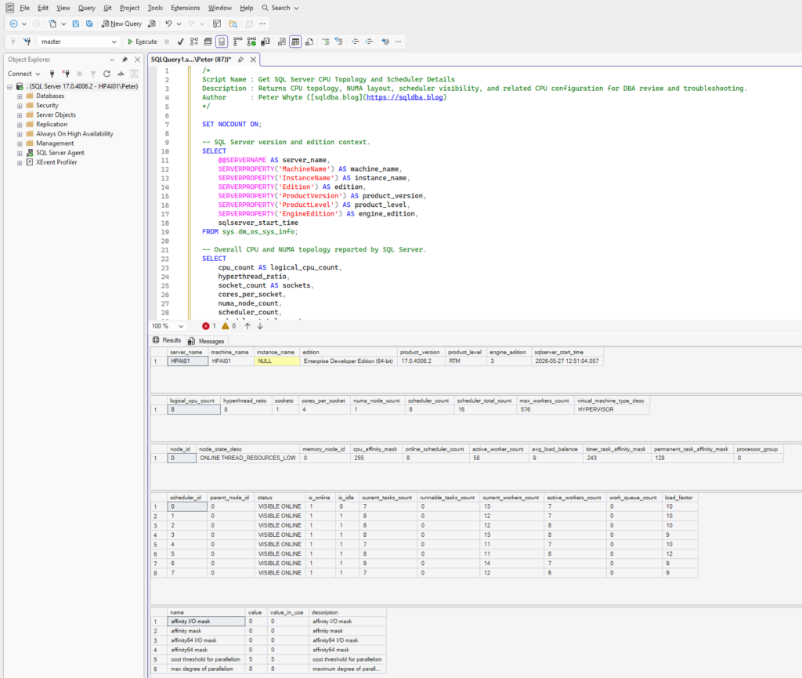The height and width of the screenshot is (678, 802).
Task: Select the Results tab
Action: click(168, 340)
